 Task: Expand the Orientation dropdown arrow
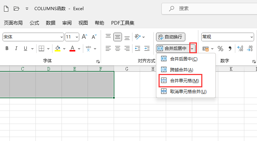click(144, 37)
